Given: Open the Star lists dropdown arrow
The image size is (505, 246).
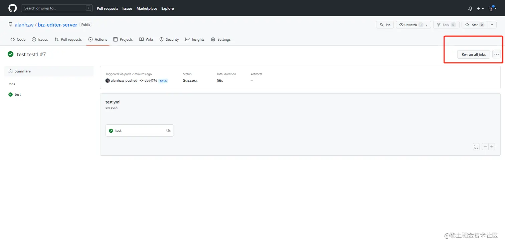Looking at the screenshot, I should [x=492, y=25].
